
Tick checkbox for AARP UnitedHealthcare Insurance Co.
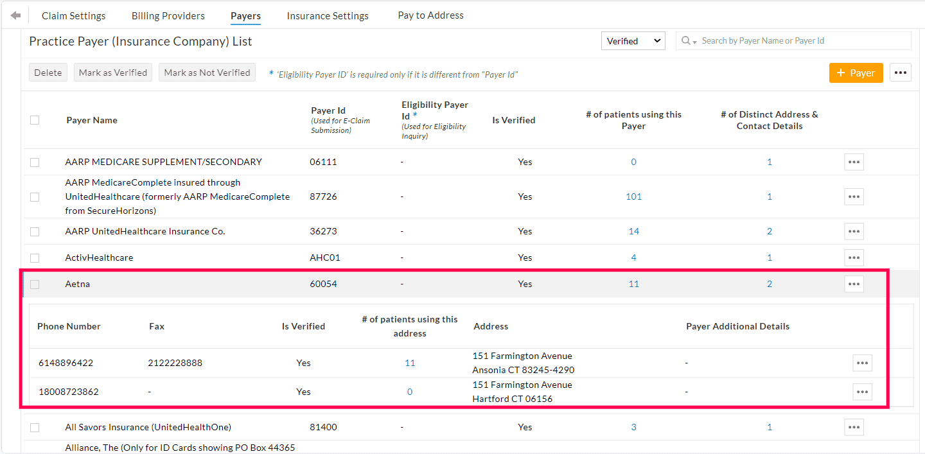pyautogui.click(x=35, y=231)
